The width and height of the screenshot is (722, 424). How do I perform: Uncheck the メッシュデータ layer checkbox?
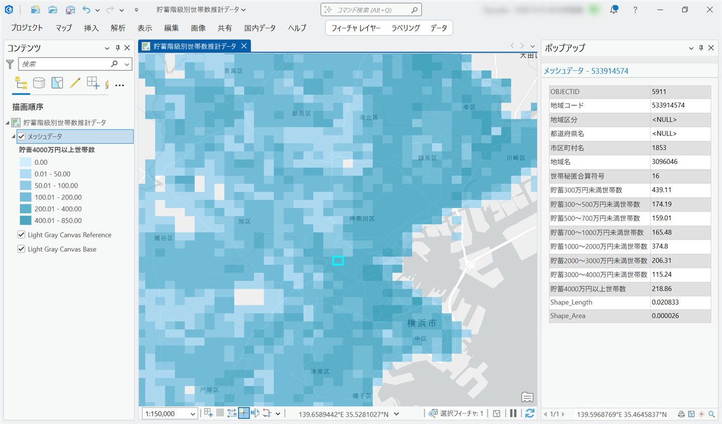tap(22, 137)
